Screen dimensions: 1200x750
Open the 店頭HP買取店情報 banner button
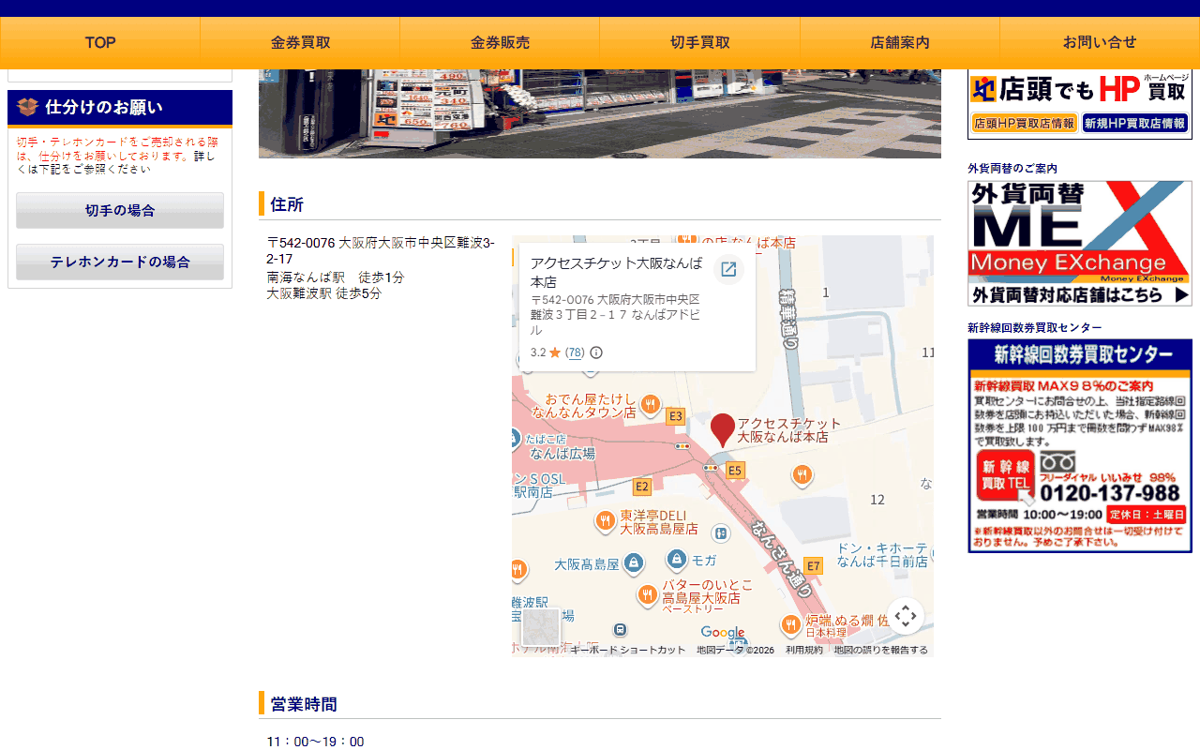pos(1024,123)
